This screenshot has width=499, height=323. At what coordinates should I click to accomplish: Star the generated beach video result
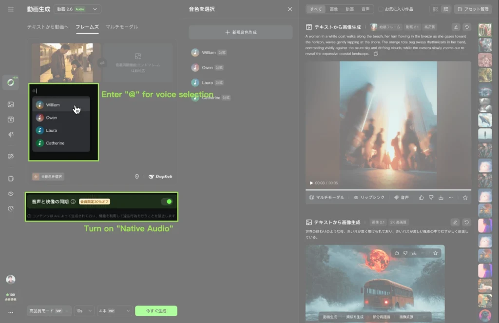click(x=465, y=197)
